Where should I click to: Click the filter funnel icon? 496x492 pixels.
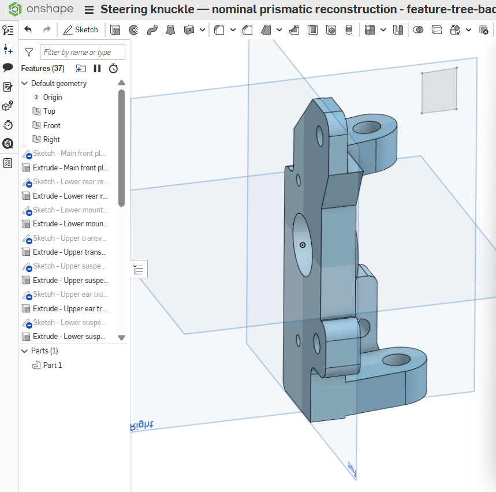[29, 52]
